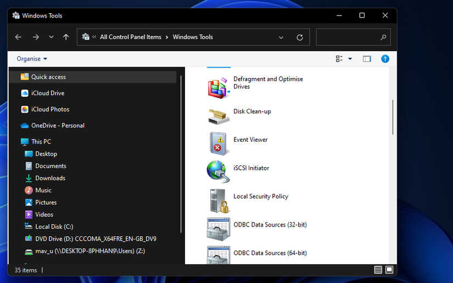Click the Desktop folder icon

pyautogui.click(x=29, y=154)
